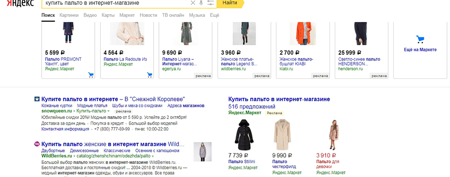Click black Stillini coat image
The image size is (450, 177).
244,135
